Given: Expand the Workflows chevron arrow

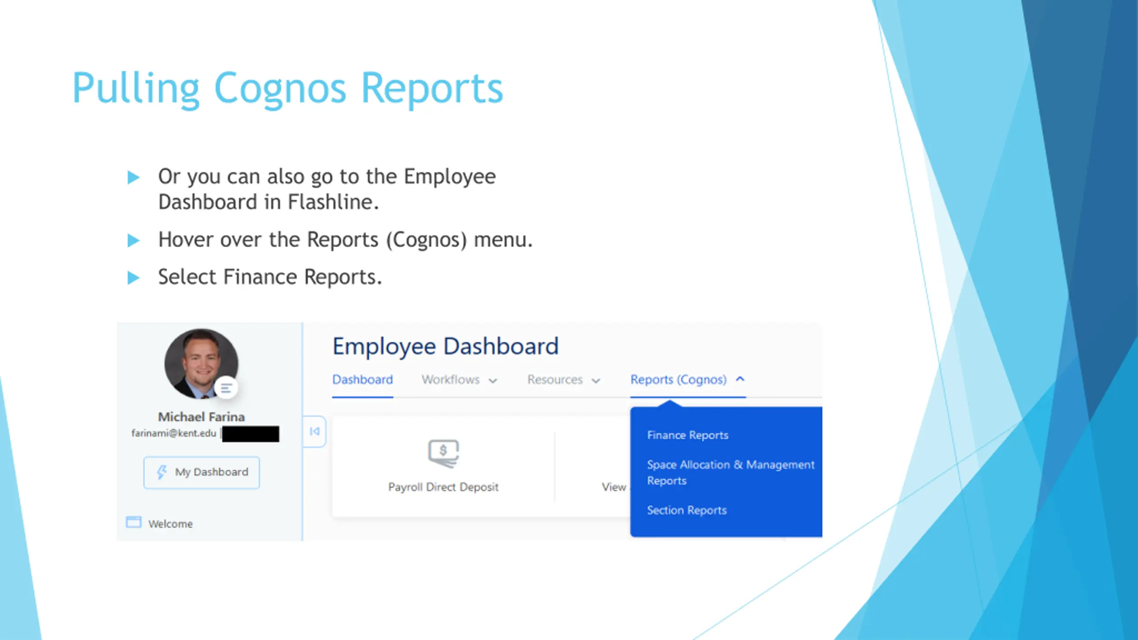Looking at the screenshot, I should coord(493,381).
